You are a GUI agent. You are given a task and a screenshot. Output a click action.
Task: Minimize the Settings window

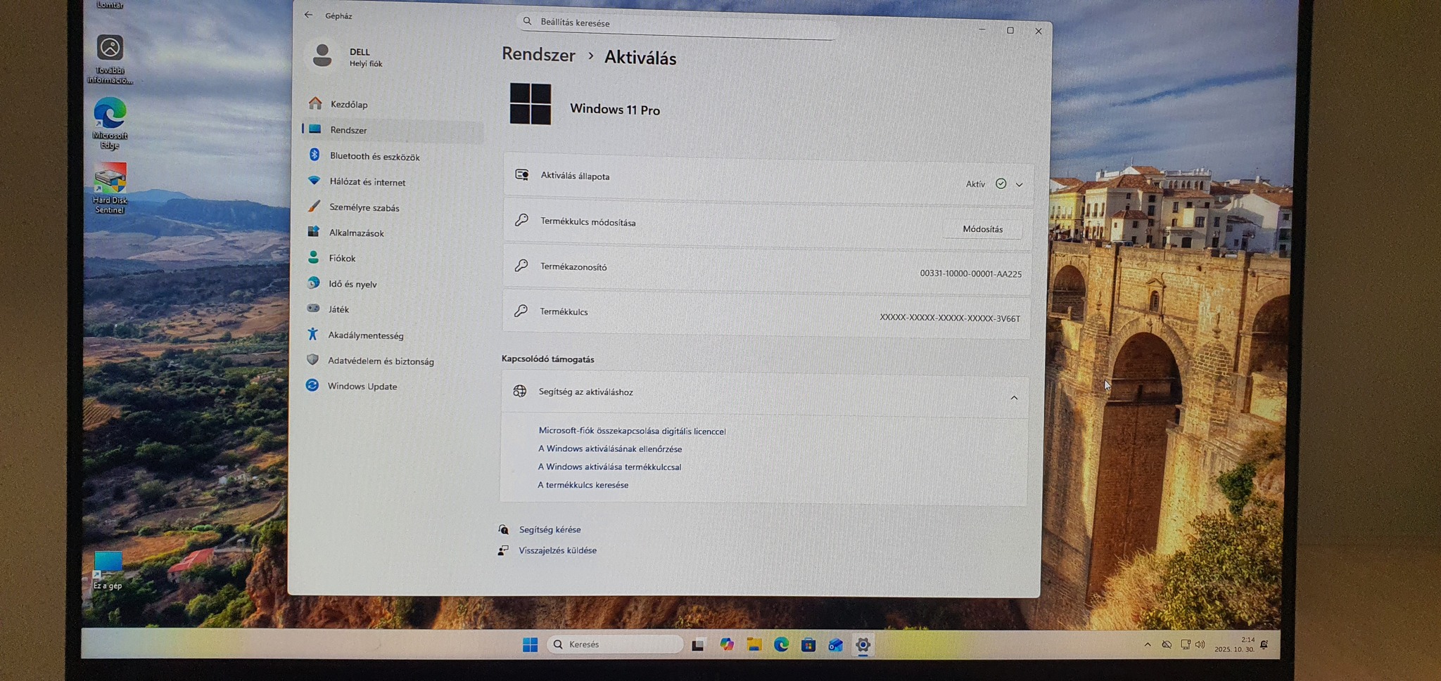point(982,30)
